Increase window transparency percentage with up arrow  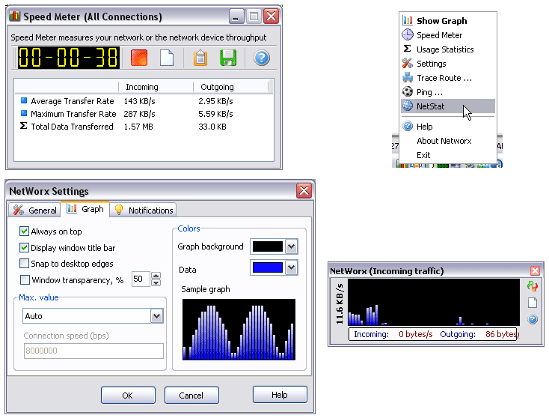tap(156, 276)
